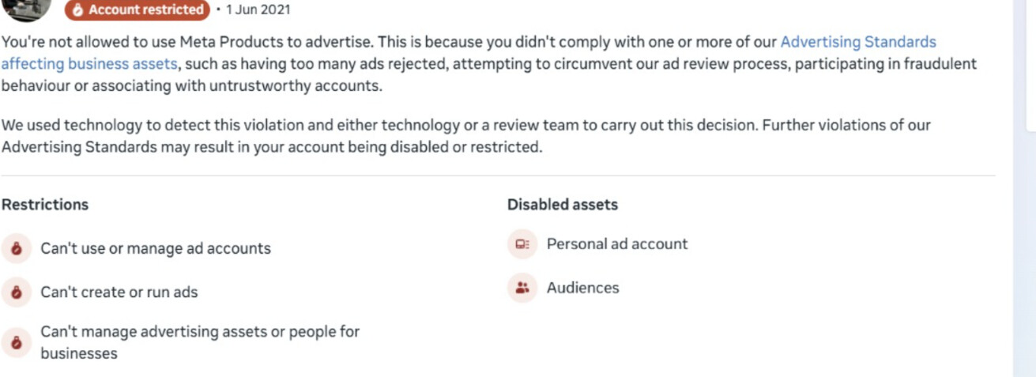Click Can't manage advertising assets or people text

200,342
